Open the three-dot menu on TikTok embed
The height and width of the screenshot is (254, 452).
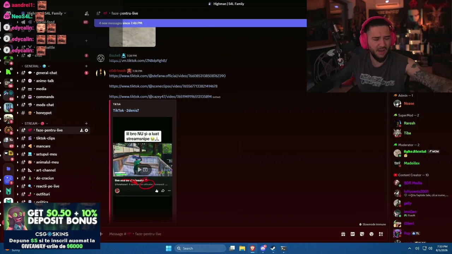[x=169, y=191]
